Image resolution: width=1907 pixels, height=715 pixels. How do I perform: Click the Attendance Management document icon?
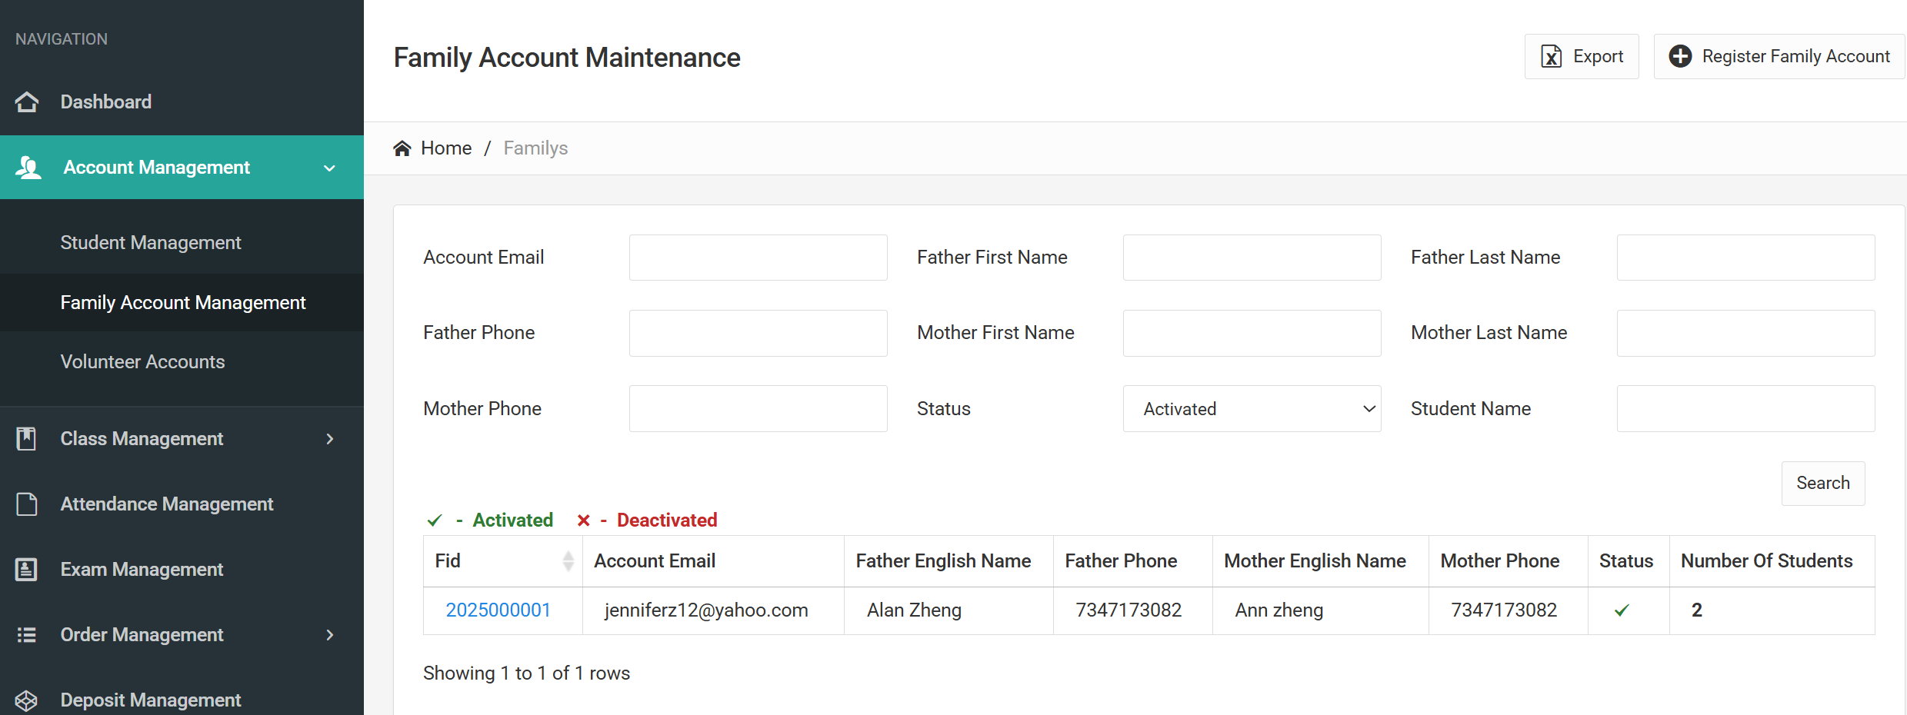click(x=27, y=504)
